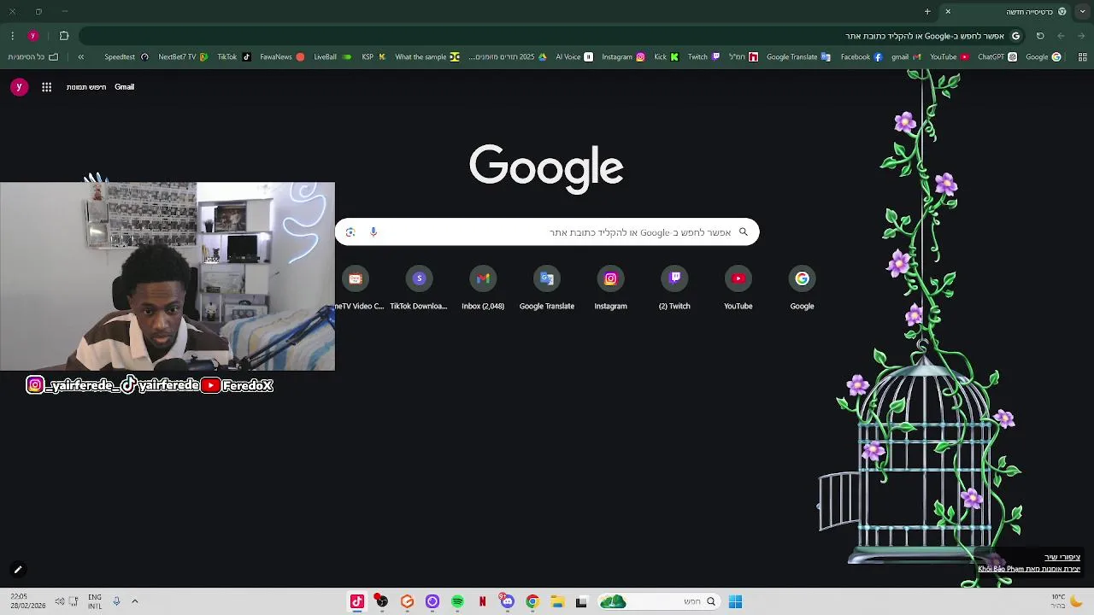Open the bookmarks apps grid icon
Screen dimensions: 1094x615
(1083, 57)
